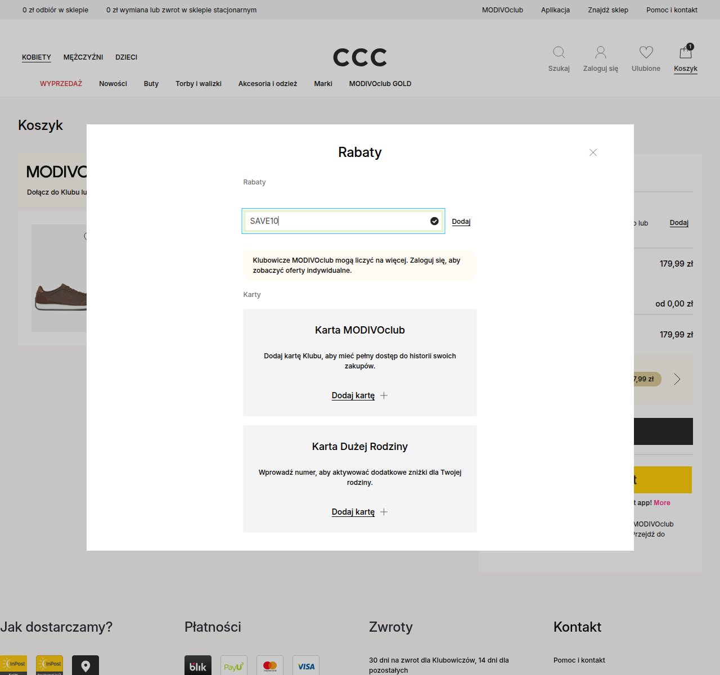This screenshot has width=720, height=675.
Task: Open the shopping bag cart icon
Action: [x=686, y=51]
